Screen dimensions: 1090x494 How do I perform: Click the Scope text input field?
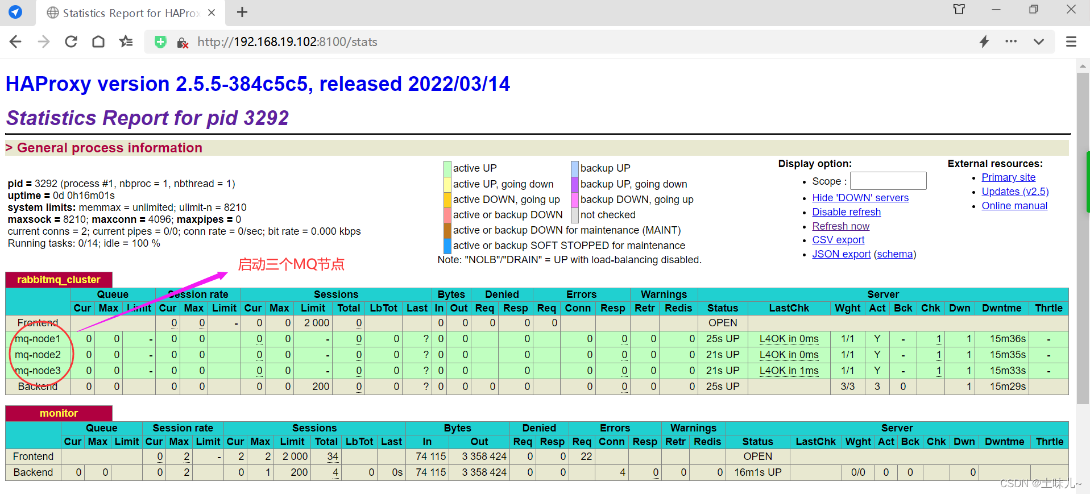point(888,181)
